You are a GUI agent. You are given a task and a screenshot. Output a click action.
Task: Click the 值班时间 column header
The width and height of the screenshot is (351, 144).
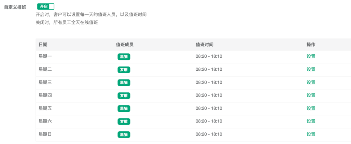point(205,45)
